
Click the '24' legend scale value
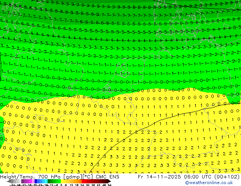click(82, 185)
